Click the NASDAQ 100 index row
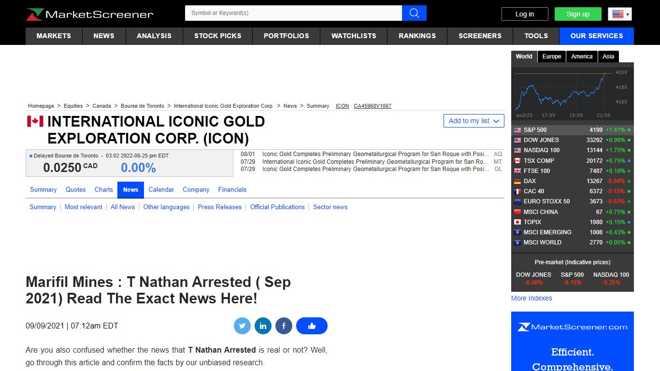Screen dimensions: 660x371 573,150
